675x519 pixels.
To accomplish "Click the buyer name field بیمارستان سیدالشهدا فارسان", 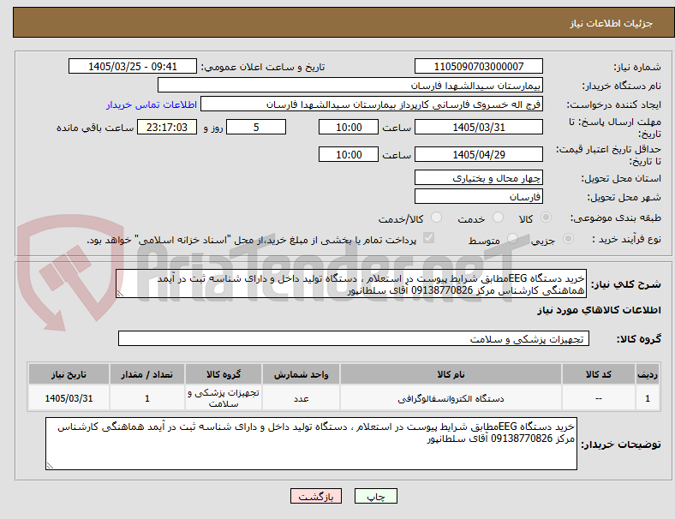I will (350, 85).
